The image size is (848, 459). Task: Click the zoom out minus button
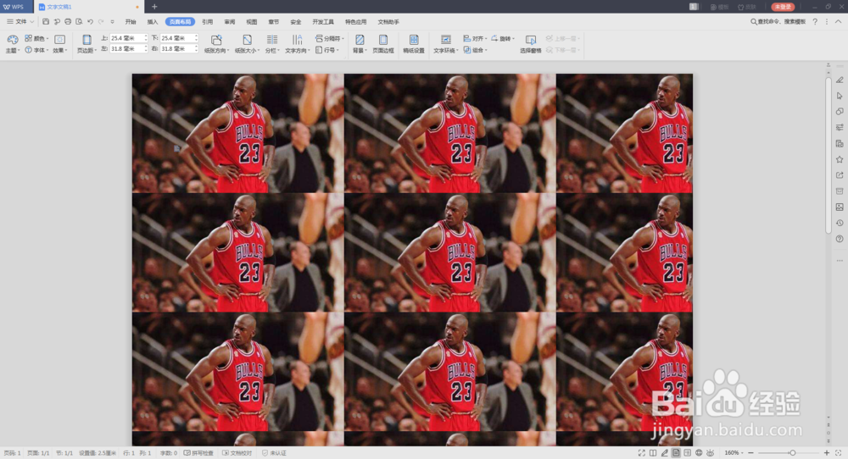[x=750, y=453]
